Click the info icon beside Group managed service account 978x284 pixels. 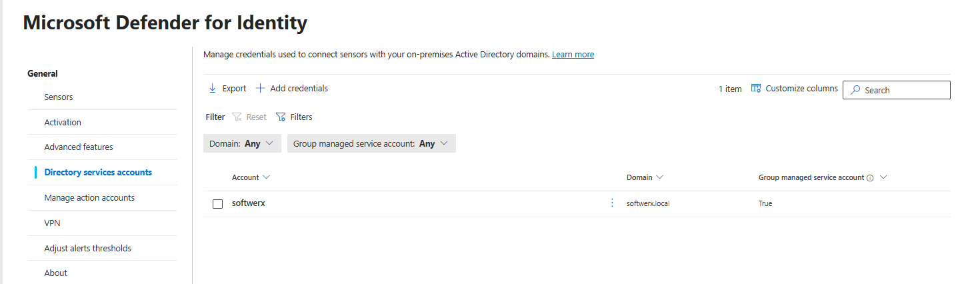(x=870, y=178)
